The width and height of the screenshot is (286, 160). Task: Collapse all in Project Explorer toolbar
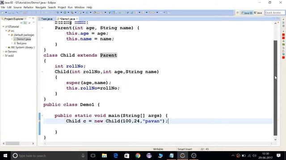[21, 23]
